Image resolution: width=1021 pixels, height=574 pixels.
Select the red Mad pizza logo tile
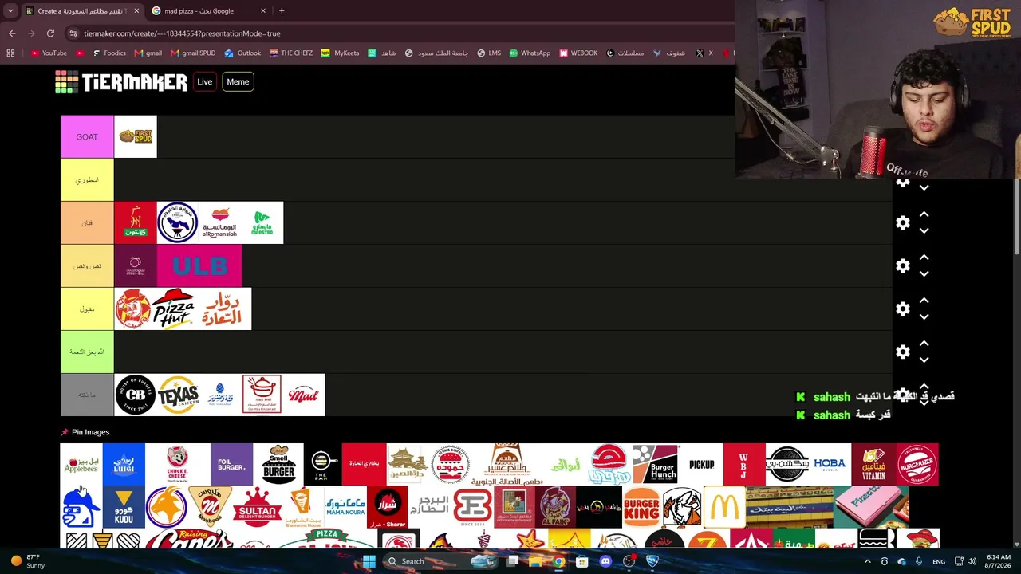coord(304,395)
